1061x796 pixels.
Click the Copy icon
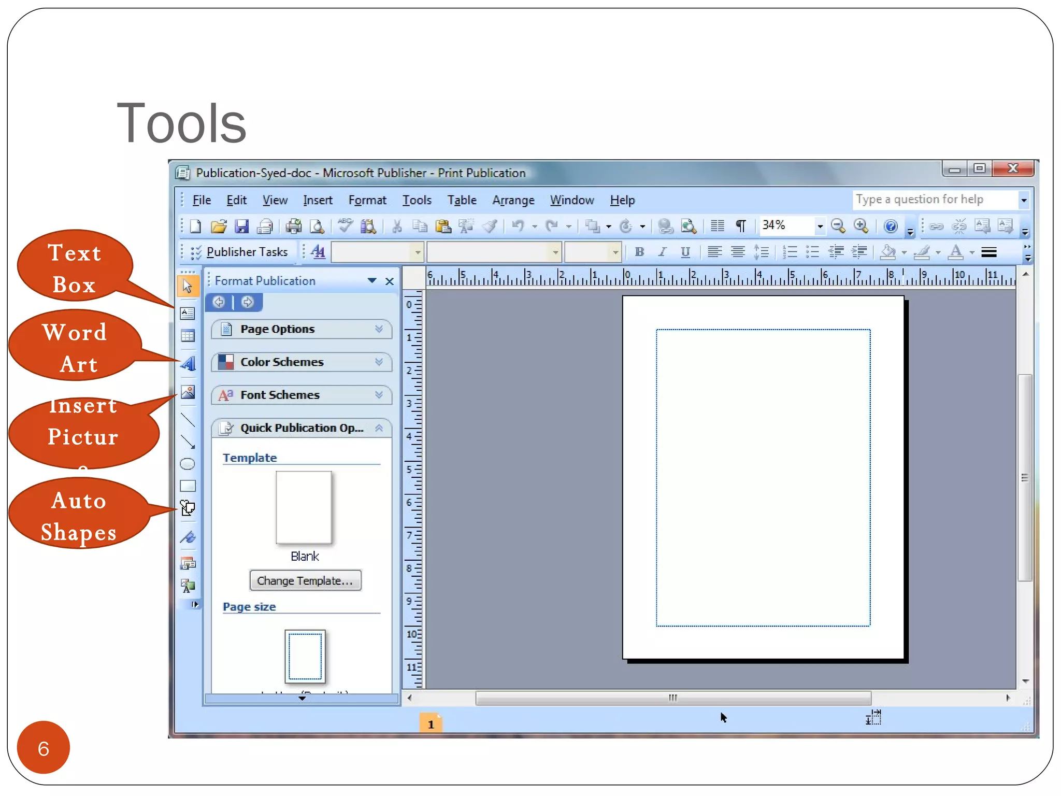coord(420,226)
